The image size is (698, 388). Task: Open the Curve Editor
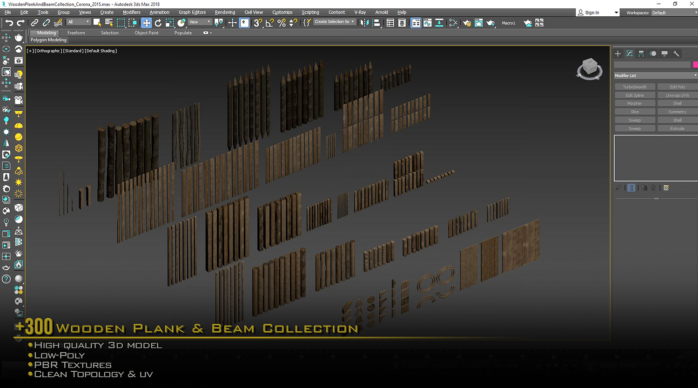pos(428,23)
